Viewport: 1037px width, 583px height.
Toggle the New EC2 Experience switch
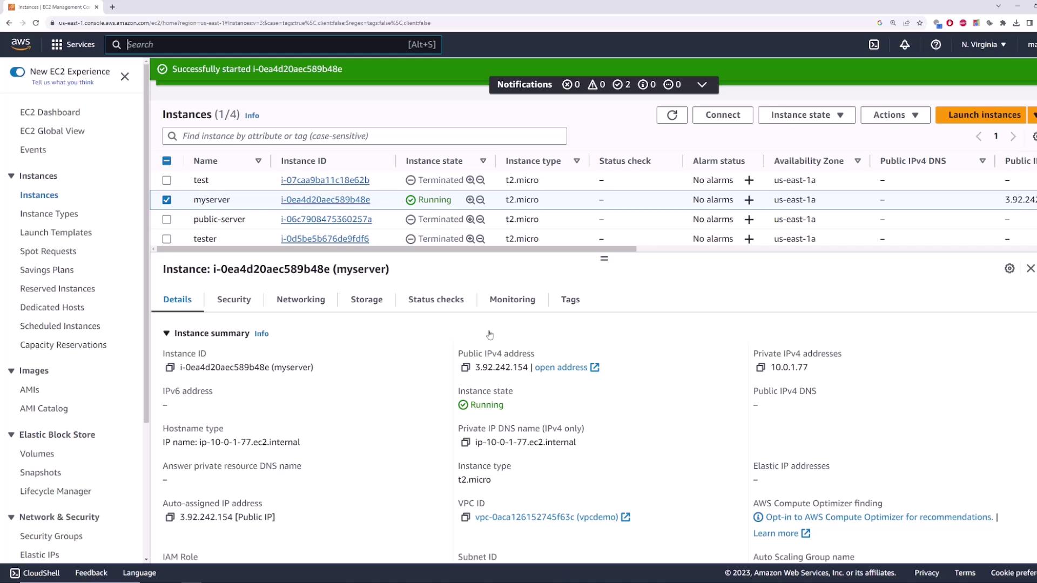[x=17, y=72]
